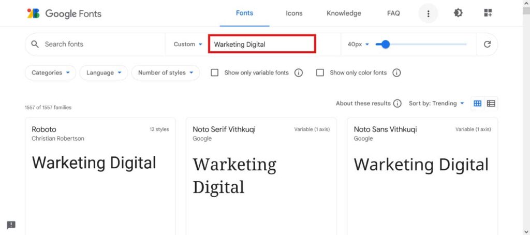Click the 12 styles label on Roboto
Image resolution: width=530 pixels, height=235 pixels.
pos(159,129)
